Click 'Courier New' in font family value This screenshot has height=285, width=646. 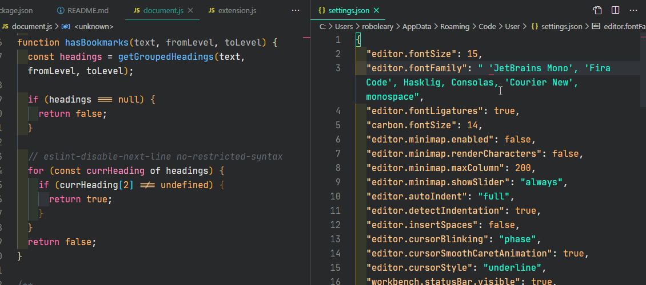point(539,83)
